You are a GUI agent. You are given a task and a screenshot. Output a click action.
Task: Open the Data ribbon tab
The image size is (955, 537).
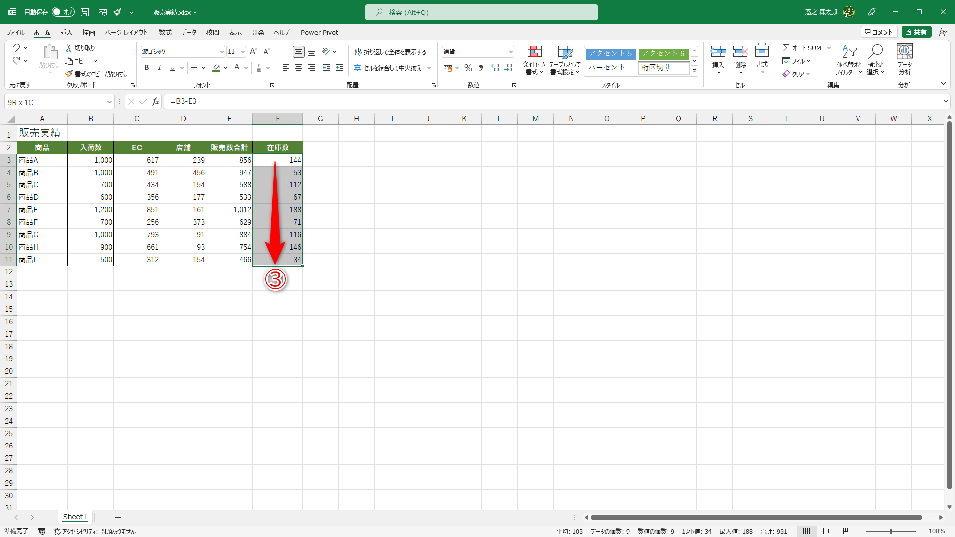(x=189, y=32)
